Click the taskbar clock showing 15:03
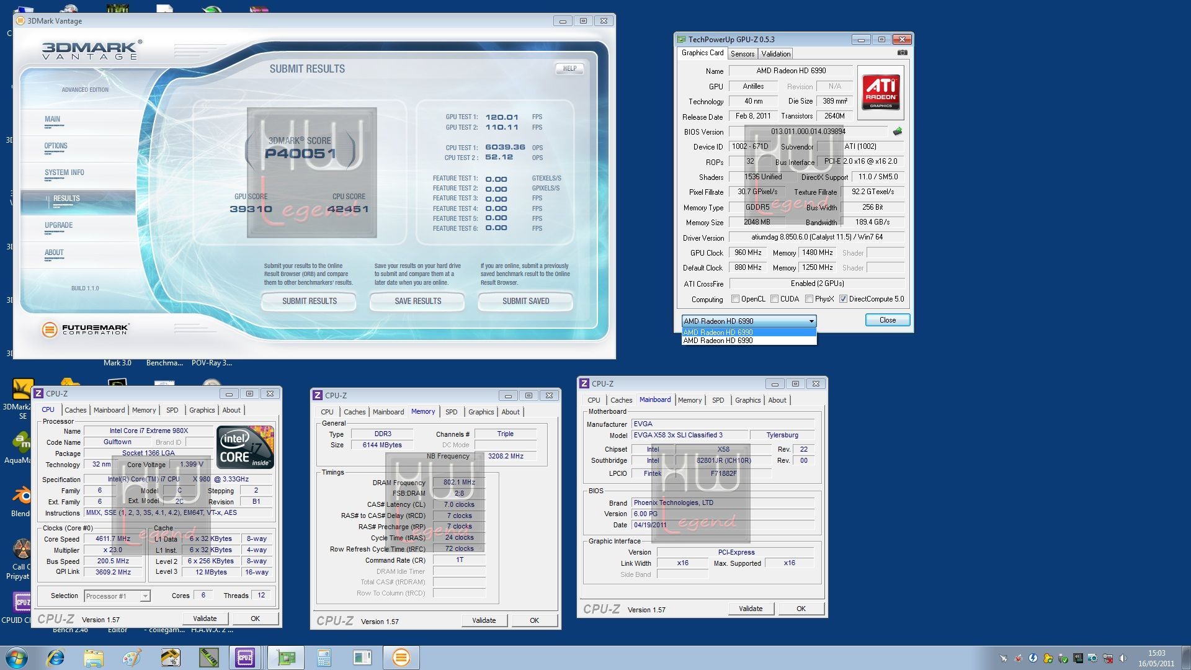The width and height of the screenshot is (1191, 670). 1156,658
